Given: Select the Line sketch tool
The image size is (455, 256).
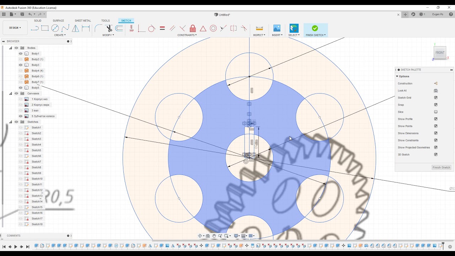Looking at the screenshot, I should (x=34, y=28).
